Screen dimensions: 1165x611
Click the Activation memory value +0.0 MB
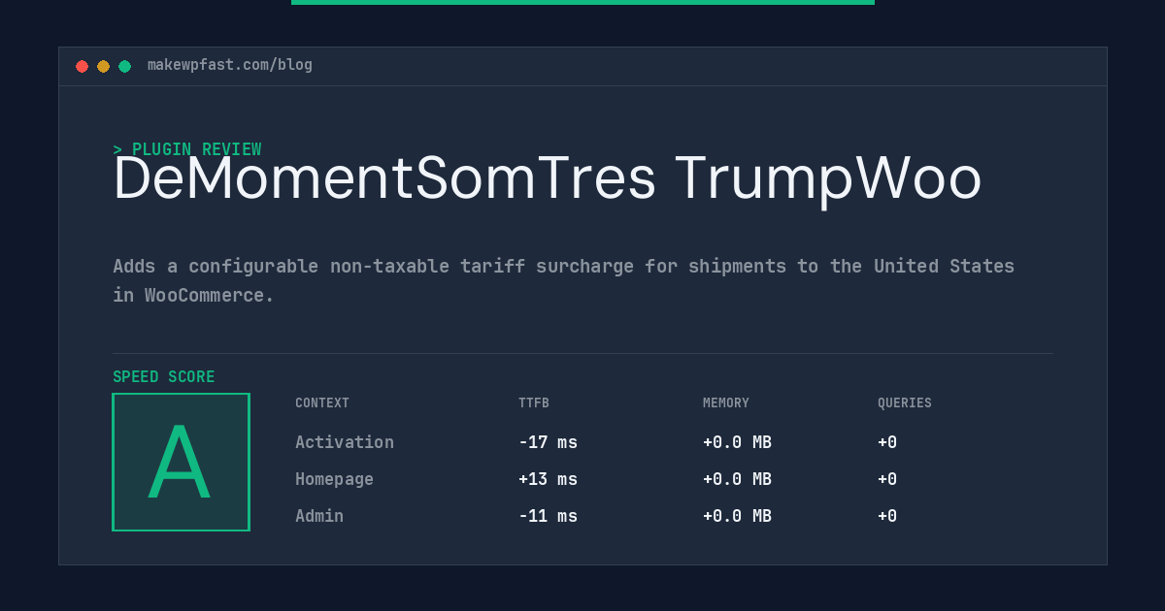click(x=737, y=442)
